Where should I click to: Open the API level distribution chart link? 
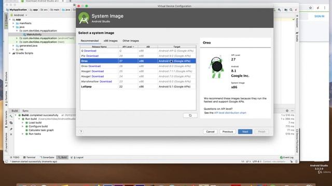[230, 113]
